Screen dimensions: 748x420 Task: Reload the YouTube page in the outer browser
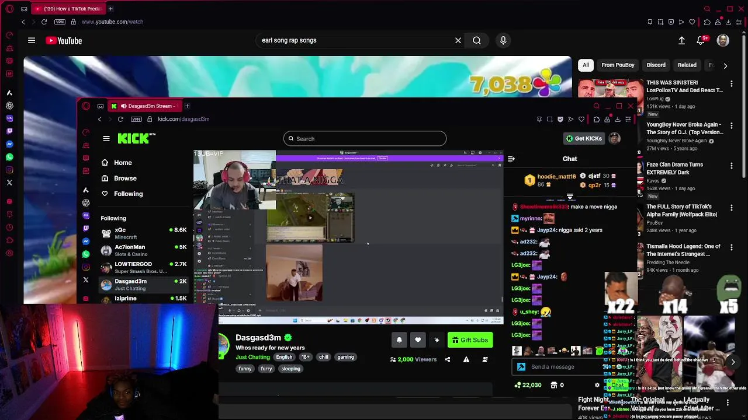(44, 22)
